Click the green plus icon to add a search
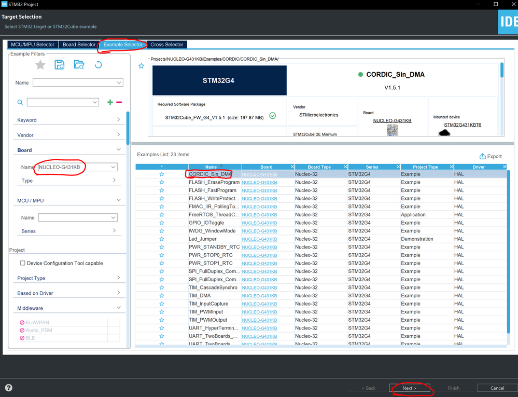Viewport: 518px width, 397px height. click(110, 102)
